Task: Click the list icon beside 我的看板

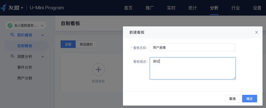Action: point(12,35)
